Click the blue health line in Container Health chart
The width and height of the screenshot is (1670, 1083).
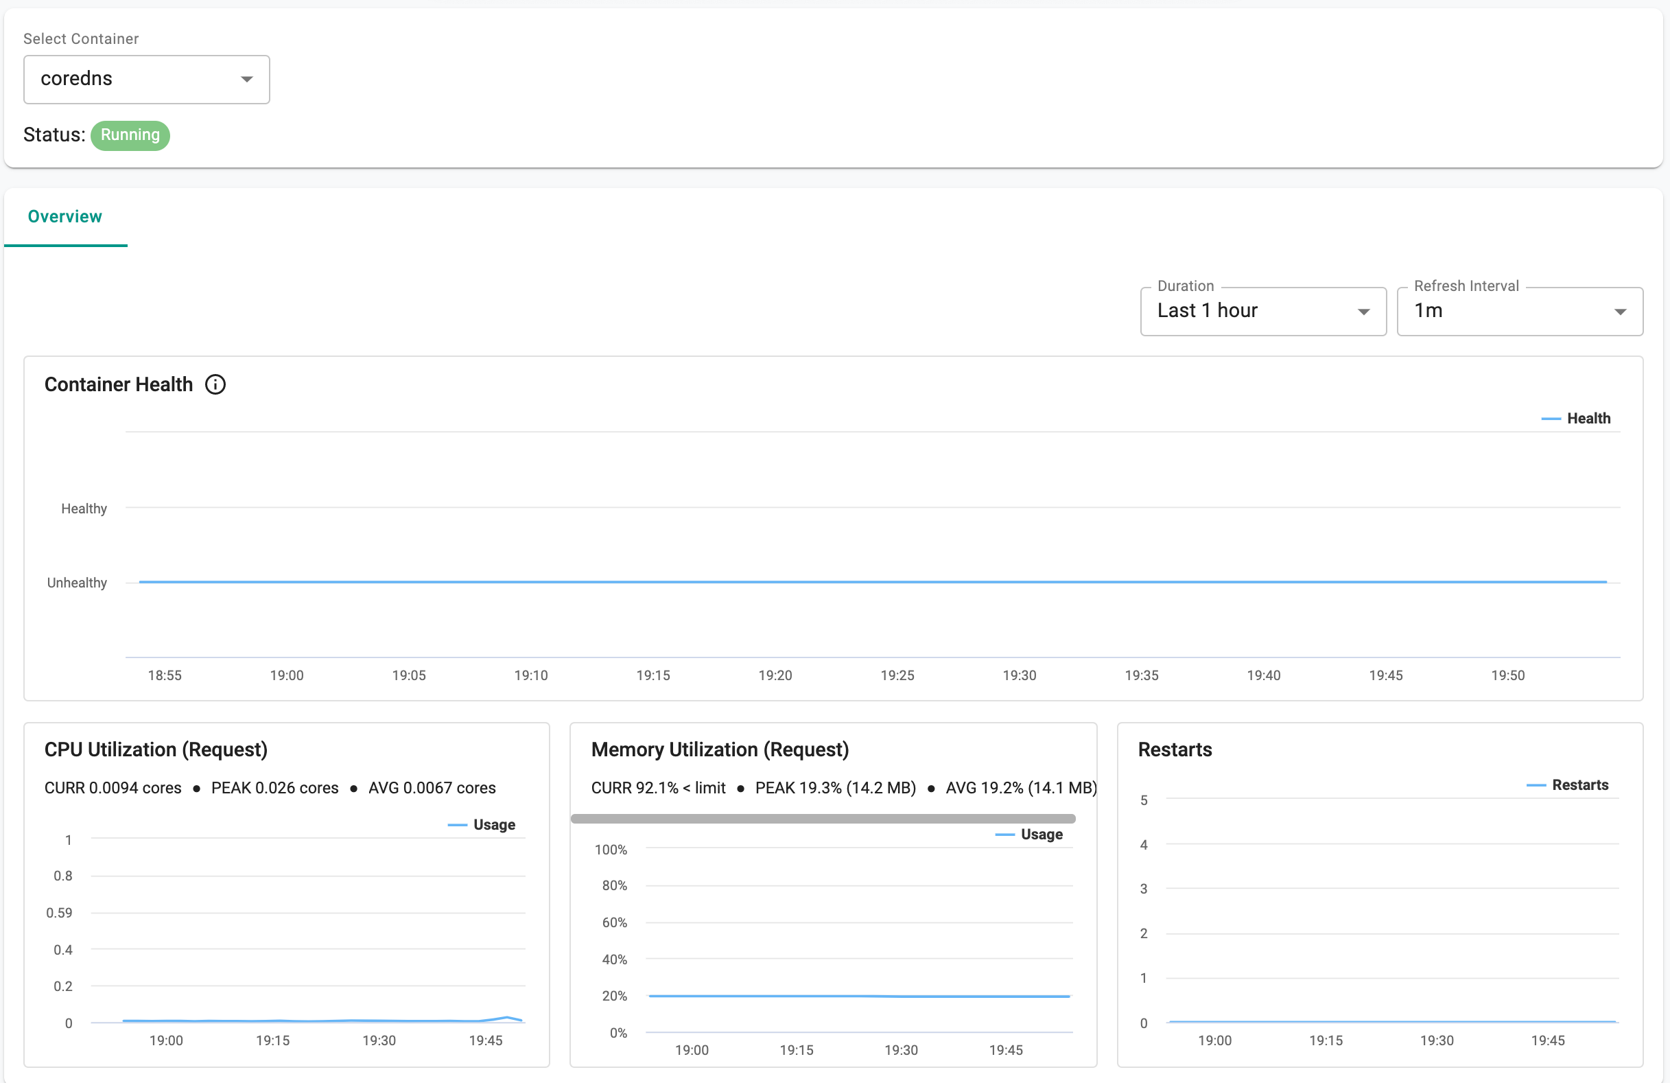873,582
